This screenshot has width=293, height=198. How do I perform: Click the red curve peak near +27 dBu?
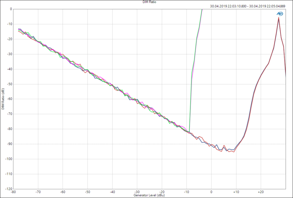278,18
